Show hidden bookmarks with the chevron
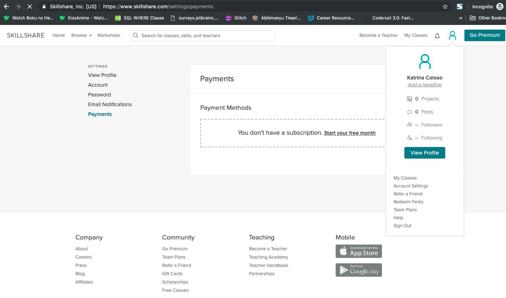This screenshot has width=506, height=298. (x=460, y=18)
